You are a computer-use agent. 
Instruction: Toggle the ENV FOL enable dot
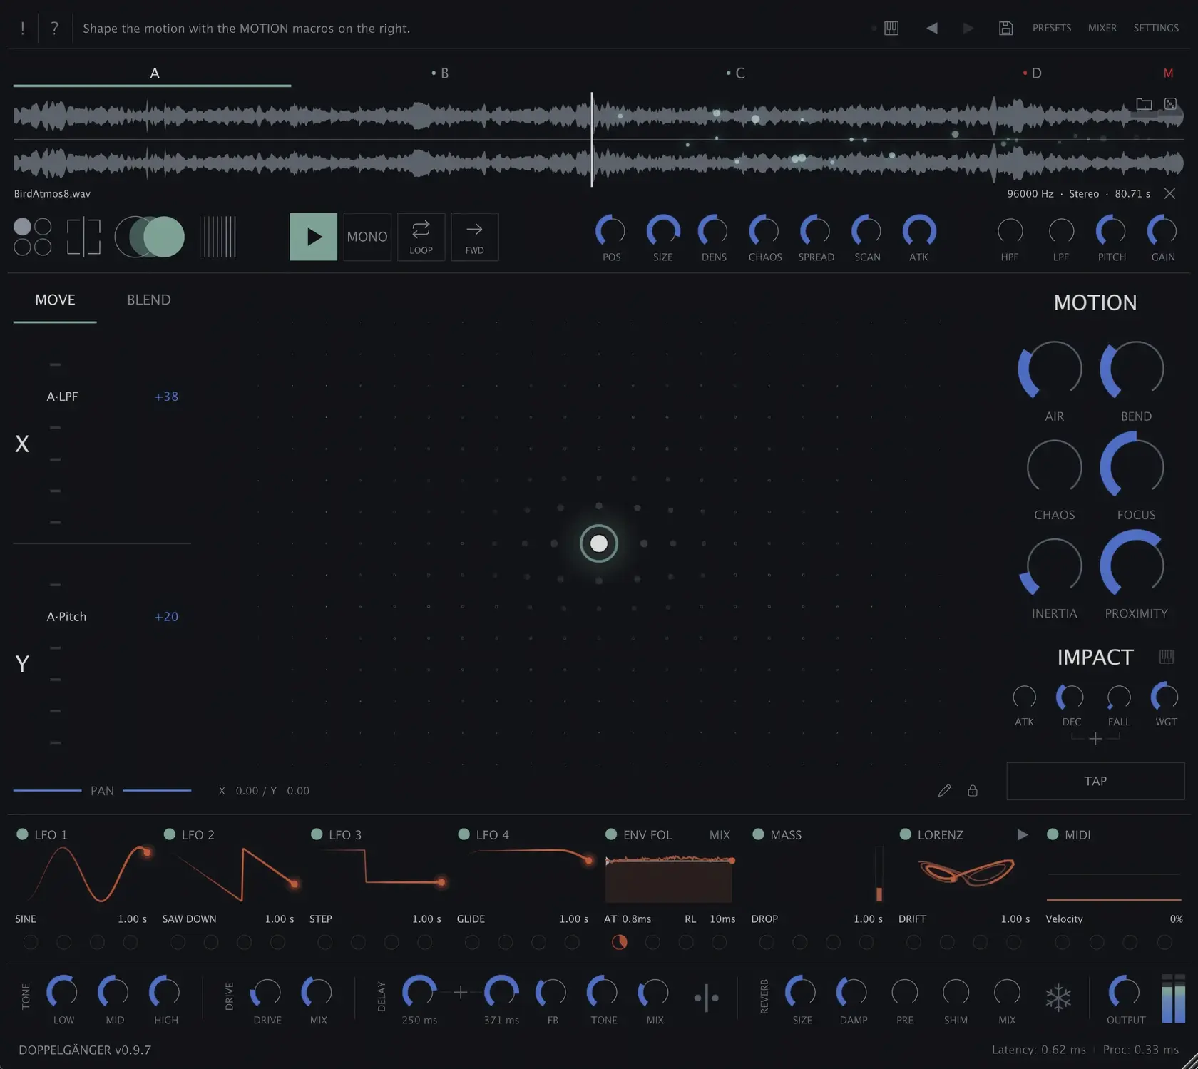(x=610, y=834)
